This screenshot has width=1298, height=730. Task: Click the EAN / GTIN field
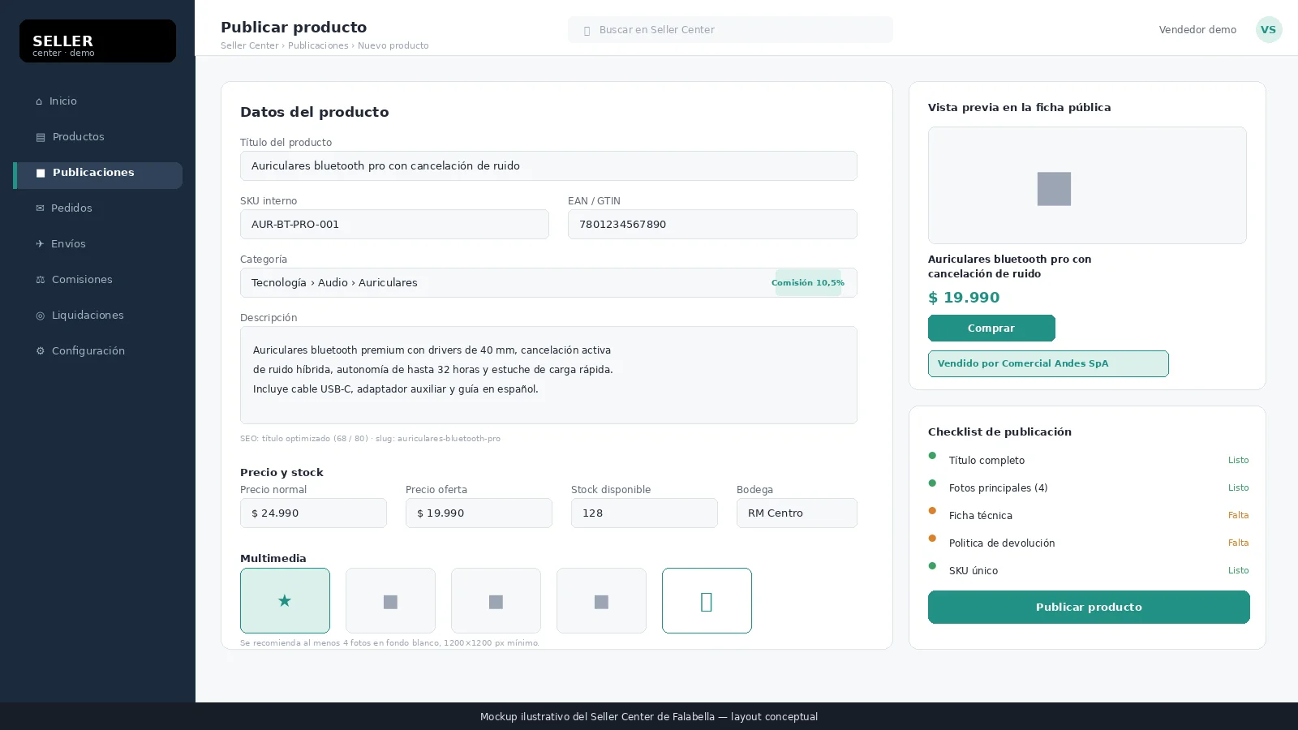pos(712,224)
